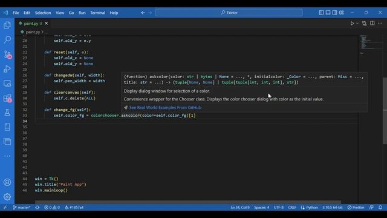Open the File menu
This screenshot has height=218, width=387.
click(x=16, y=13)
